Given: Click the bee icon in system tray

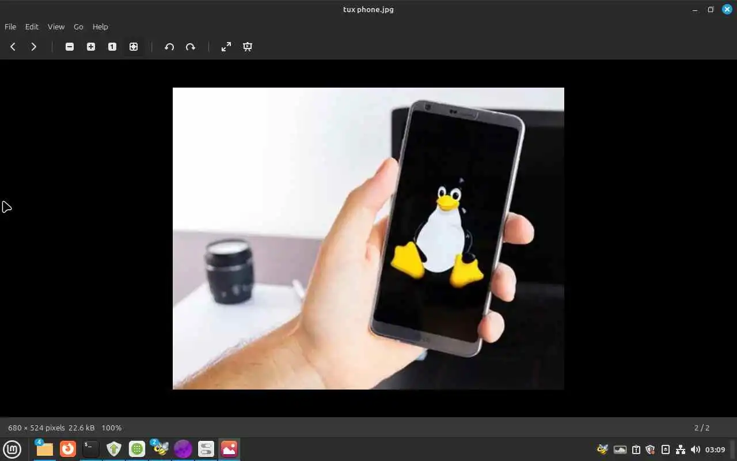Looking at the screenshot, I should point(603,449).
